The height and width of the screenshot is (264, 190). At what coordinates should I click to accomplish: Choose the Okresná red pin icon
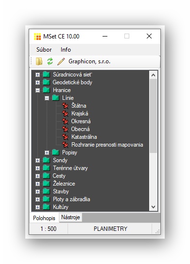pyautogui.click(x=65, y=121)
